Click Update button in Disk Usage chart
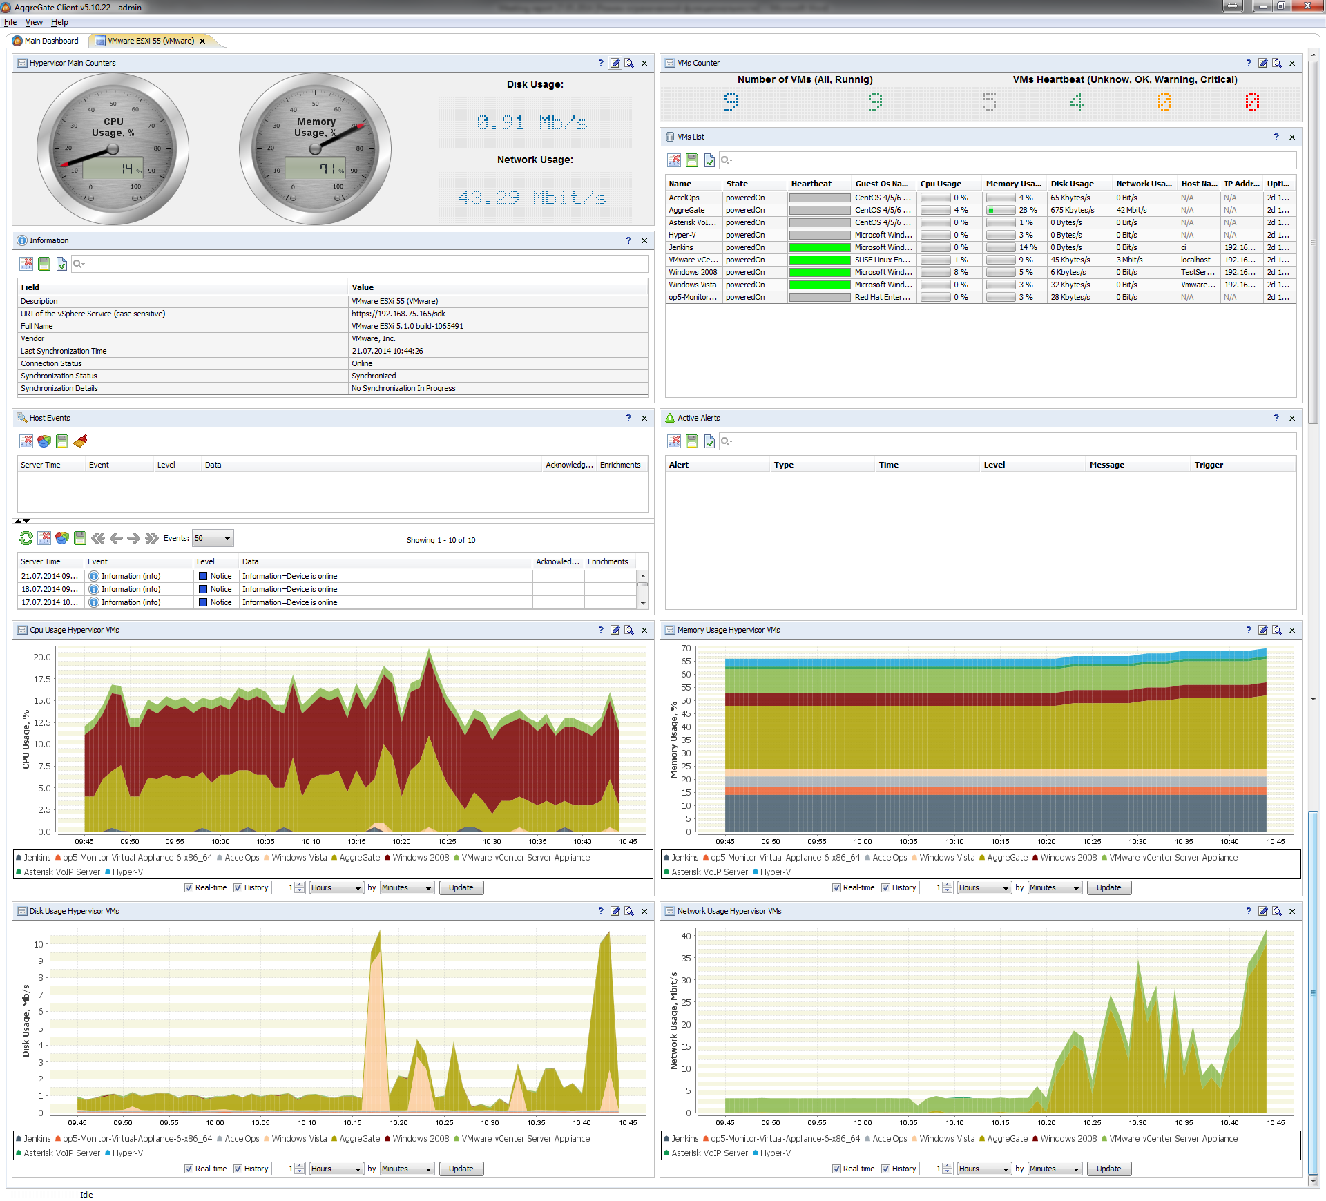 [x=461, y=1169]
